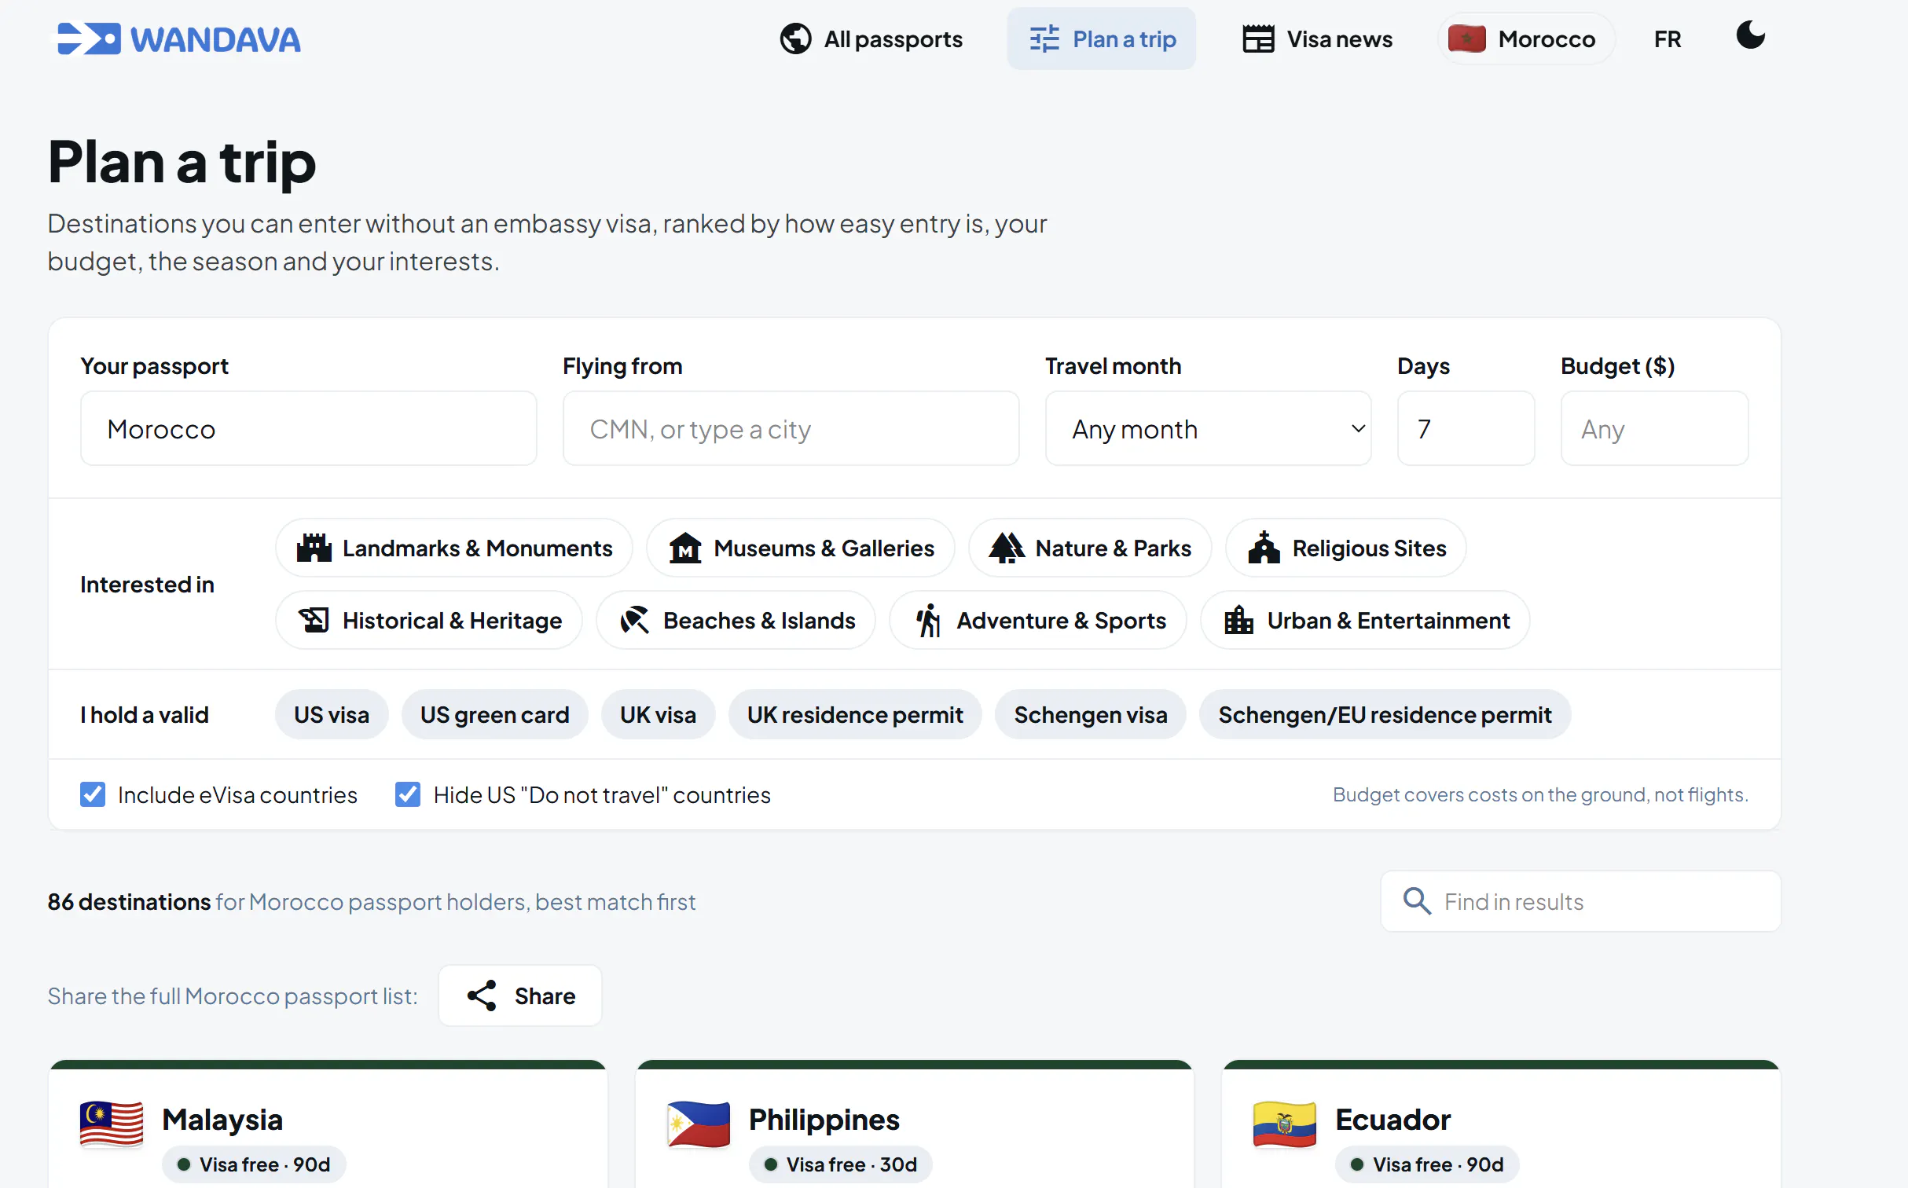Toggle UK residence permit chip

[x=855, y=715]
